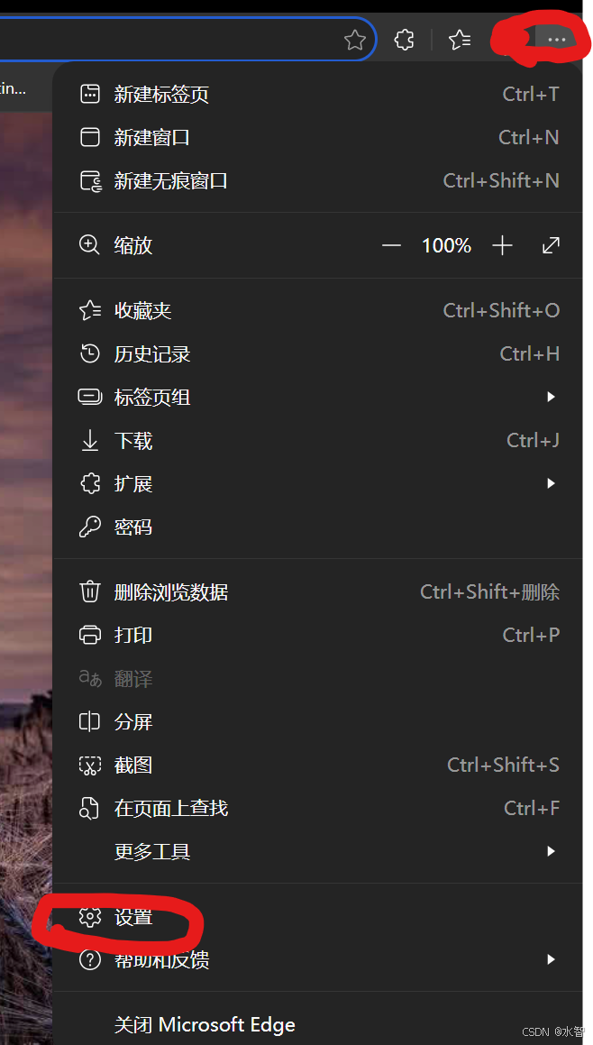Open the Favorites list toolbar icon
The height and width of the screenshot is (1045, 593).
[x=460, y=40]
